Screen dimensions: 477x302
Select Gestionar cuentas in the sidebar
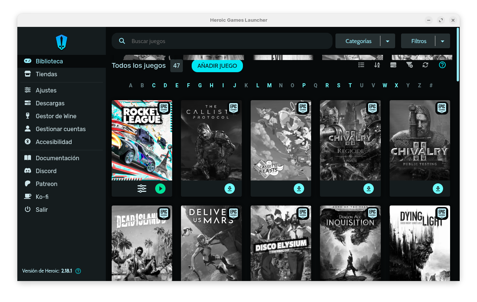pos(62,129)
